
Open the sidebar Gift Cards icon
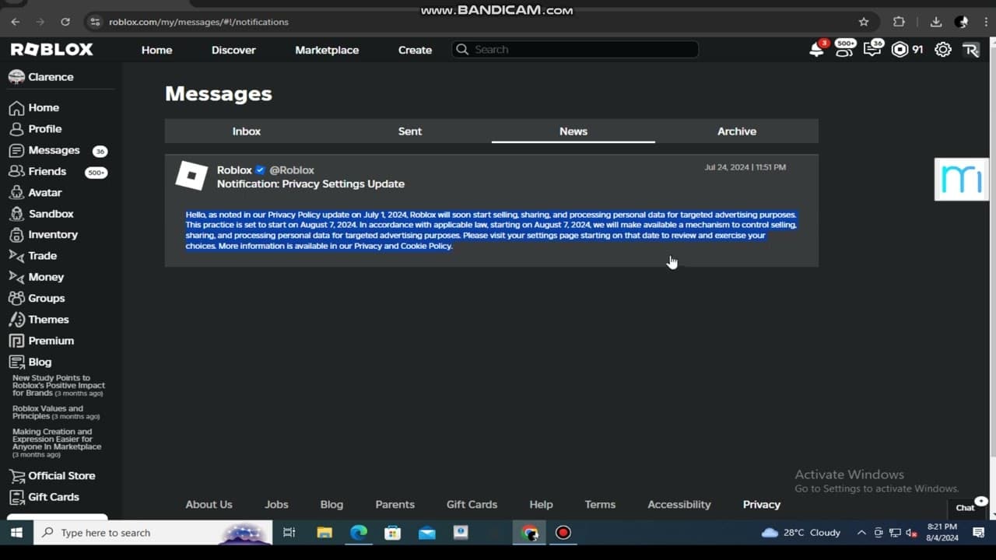(16, 497)
